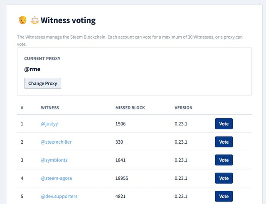Click the MISSED BLOCK column header
Viewport: 266px width, 204px height.
(130, 108)
